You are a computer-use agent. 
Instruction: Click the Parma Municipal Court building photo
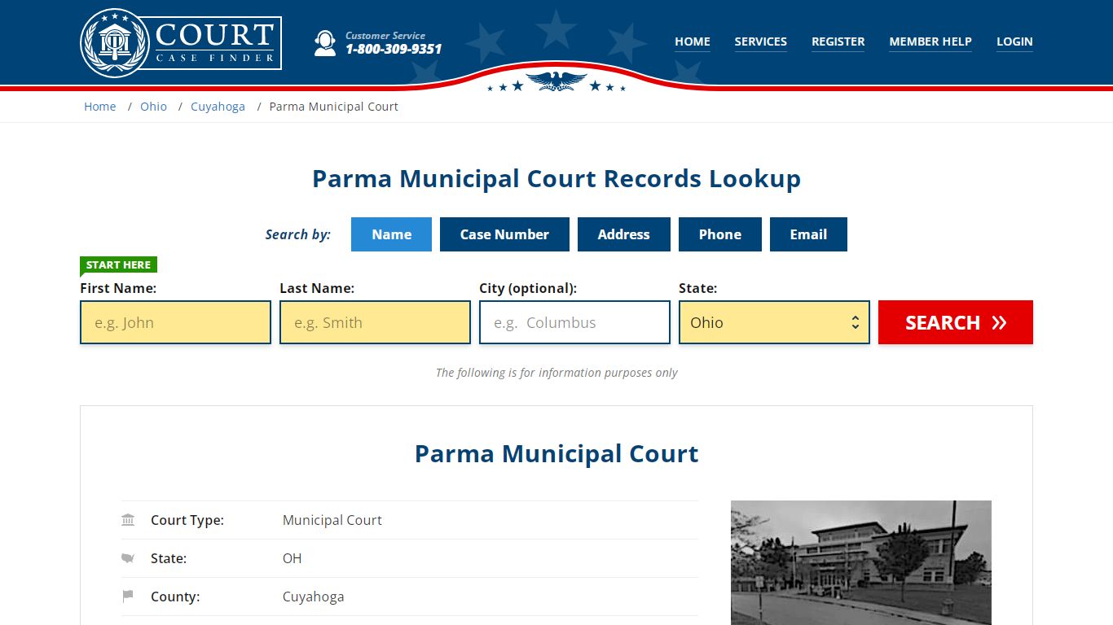861,562
